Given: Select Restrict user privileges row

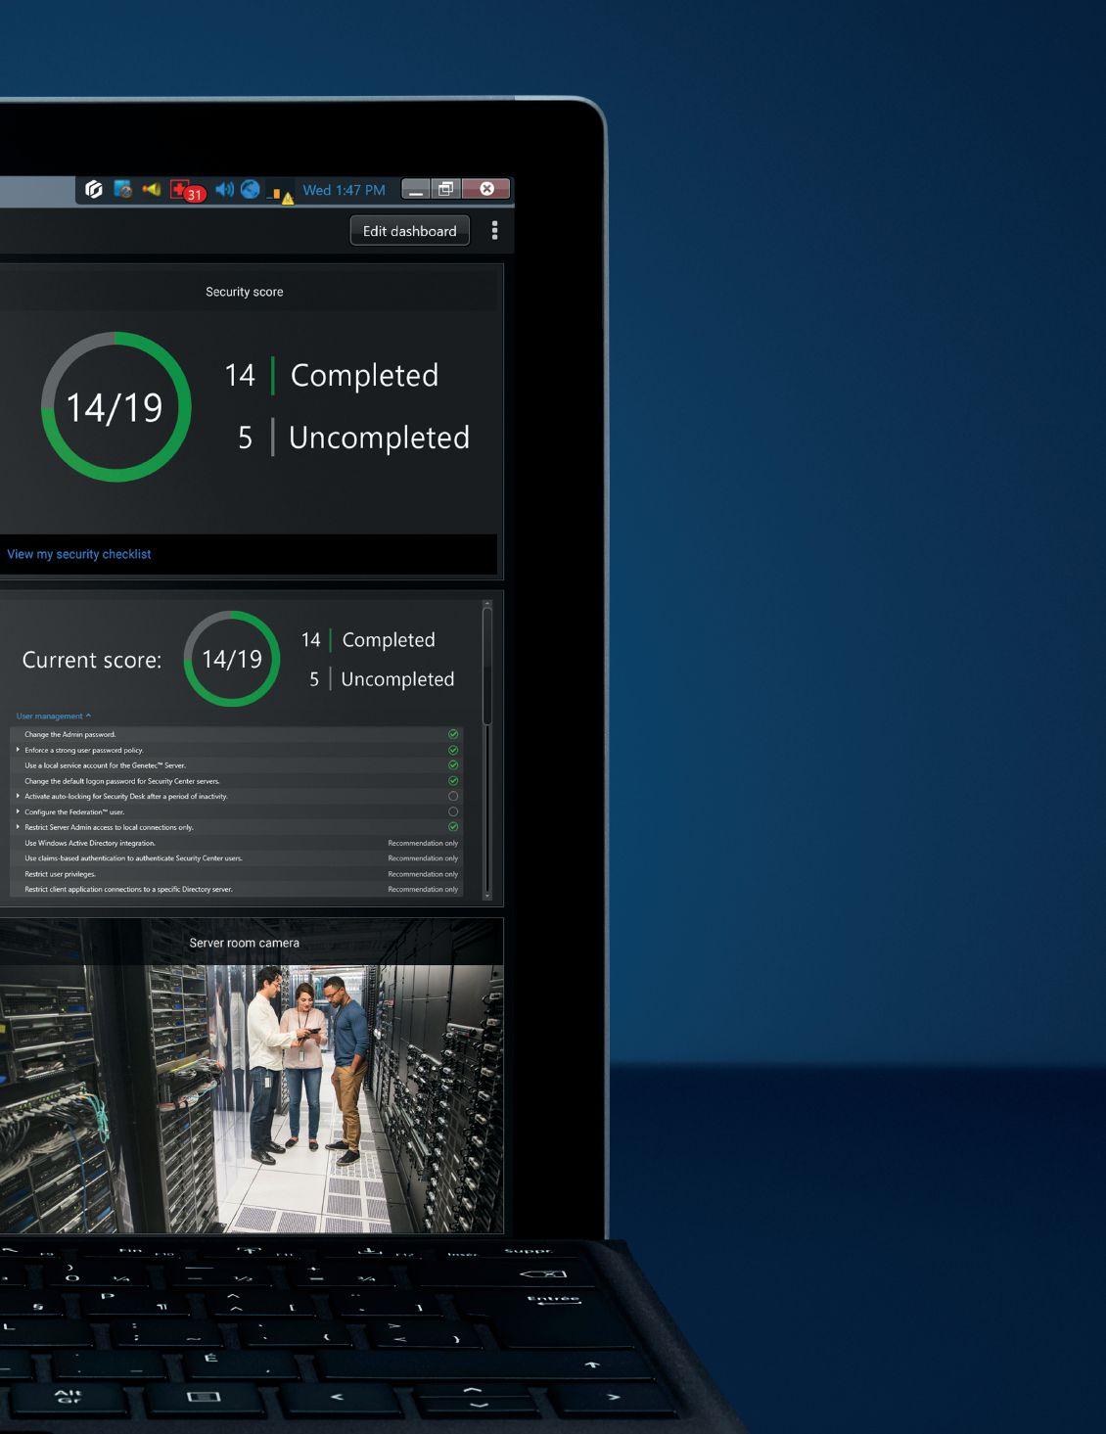Looking at the screenshot, I should click(236, 874).
